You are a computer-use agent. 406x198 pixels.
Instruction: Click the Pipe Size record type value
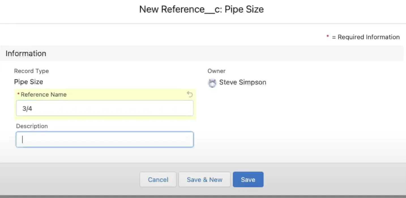pyautogui.click(x=29, y=82)
